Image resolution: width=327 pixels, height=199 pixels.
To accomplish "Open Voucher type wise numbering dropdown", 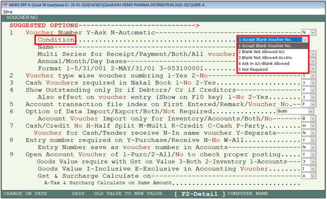I will click(313, 76).
